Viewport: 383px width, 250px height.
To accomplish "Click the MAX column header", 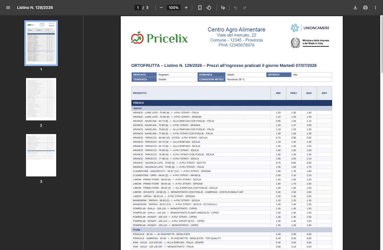I will pos(309,93).
